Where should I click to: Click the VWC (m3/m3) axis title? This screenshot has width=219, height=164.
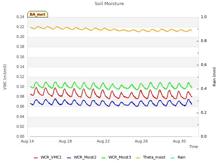point(5,77)
